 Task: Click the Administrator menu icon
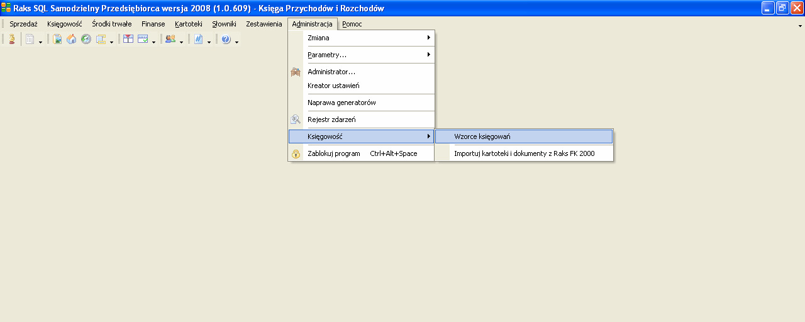click(x=296, y=72)
